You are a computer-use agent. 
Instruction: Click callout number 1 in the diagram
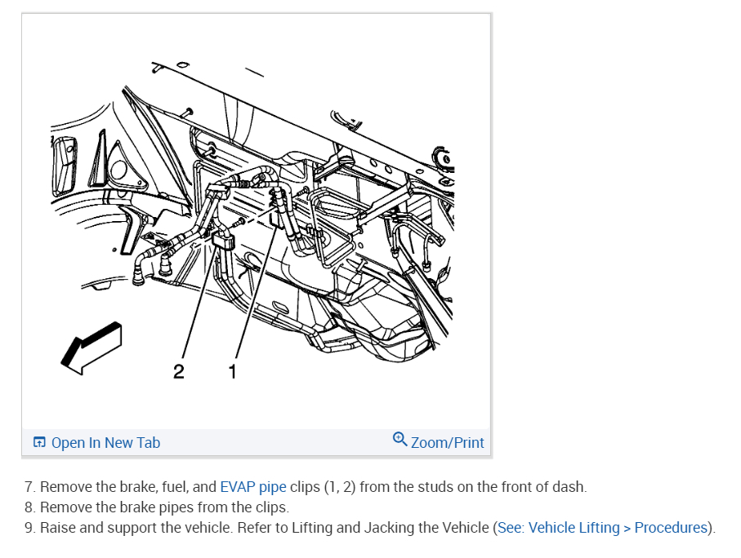[232, 371]
